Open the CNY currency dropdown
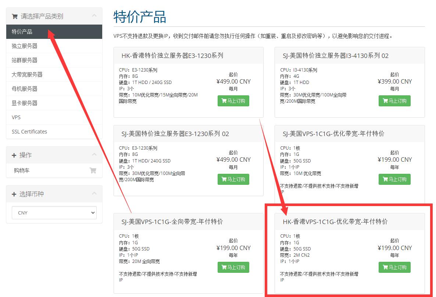This screenshot has width=436, height=297. 54,213
